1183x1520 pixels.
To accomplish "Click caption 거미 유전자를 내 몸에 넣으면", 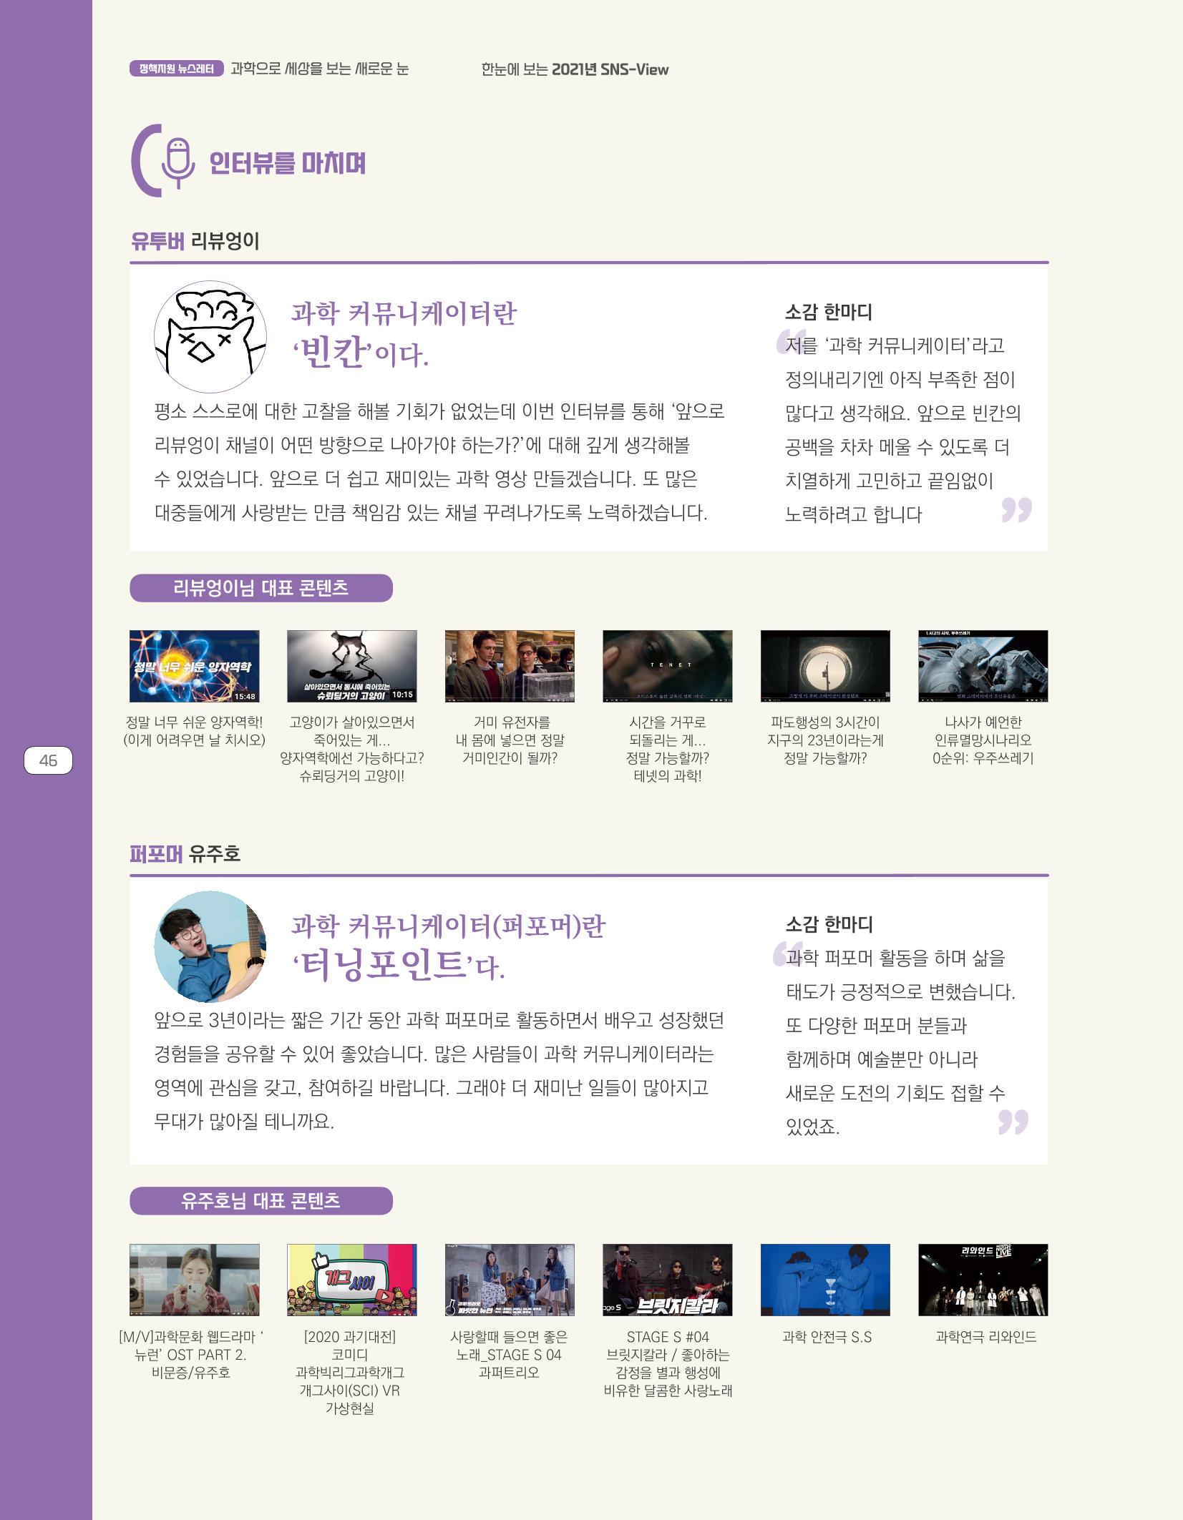I will (x=510, y=740).
